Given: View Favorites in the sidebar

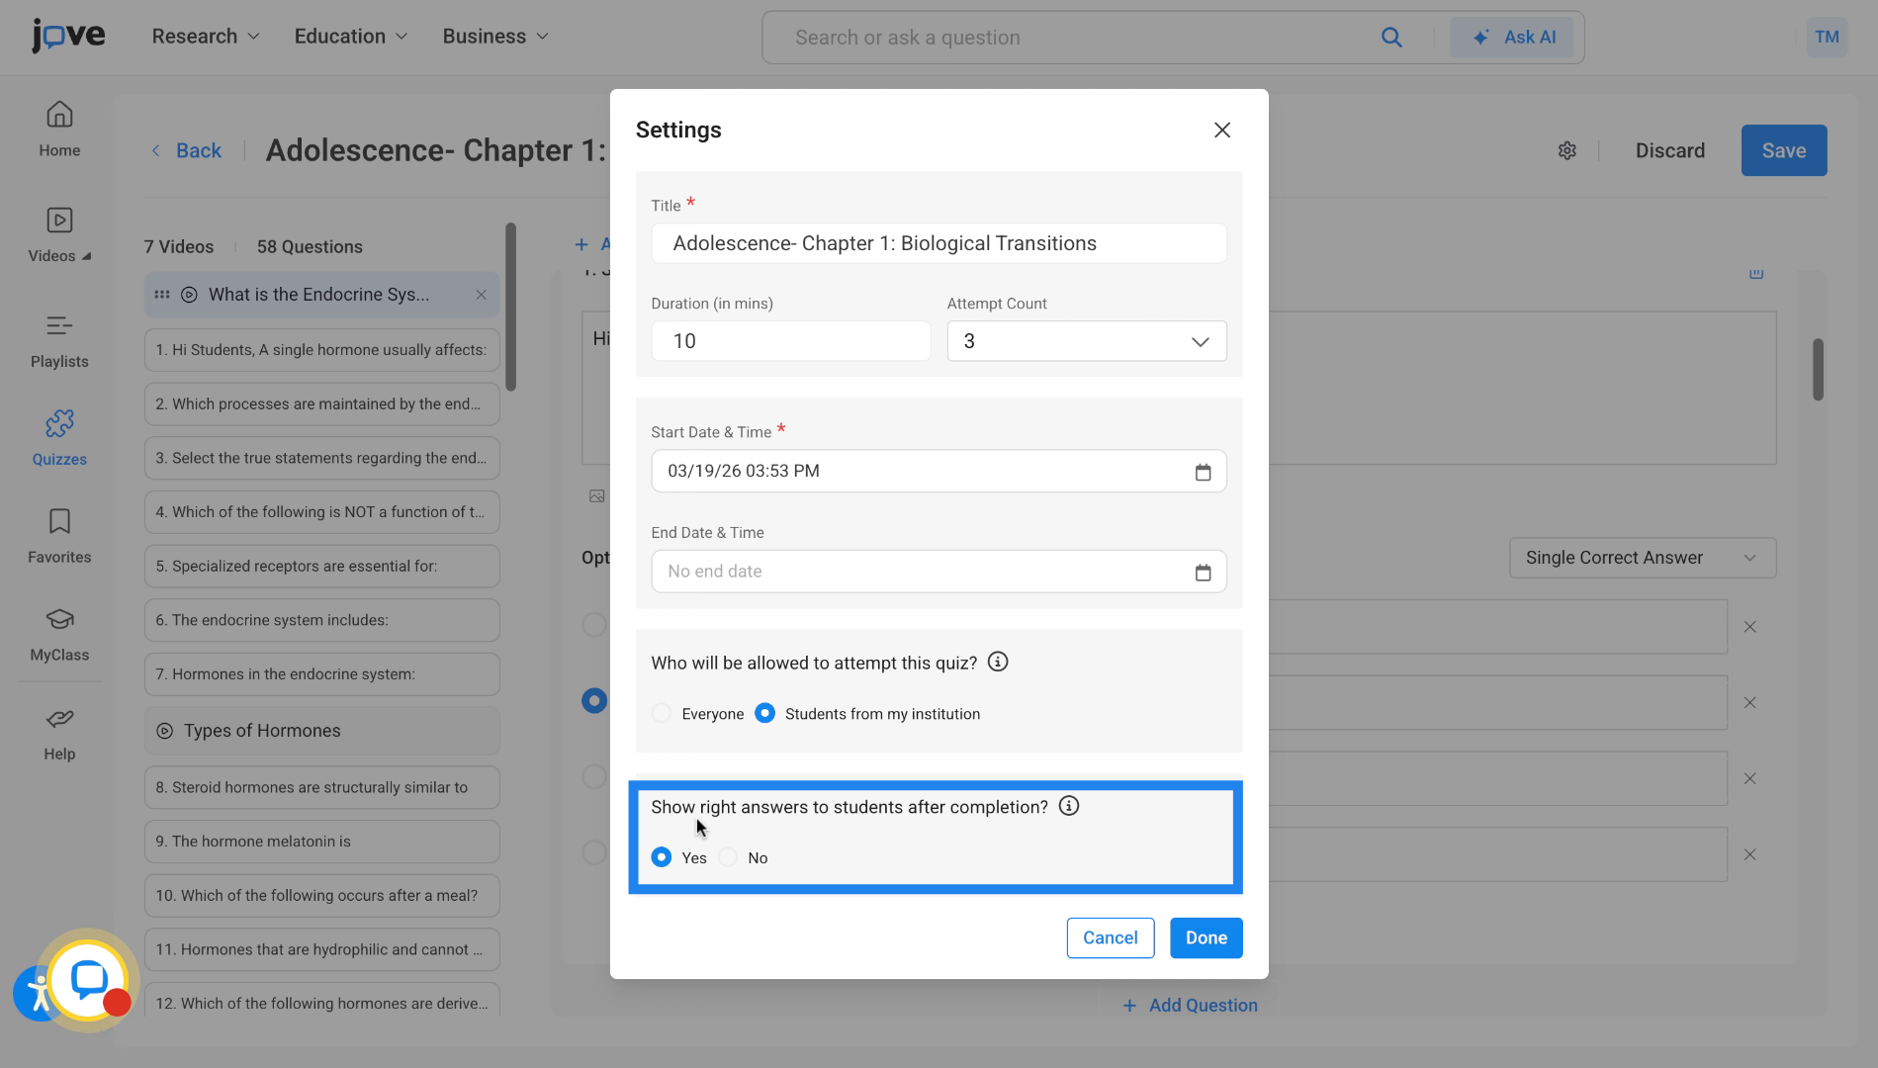Looking at the screenshot, I should [59, 536].
